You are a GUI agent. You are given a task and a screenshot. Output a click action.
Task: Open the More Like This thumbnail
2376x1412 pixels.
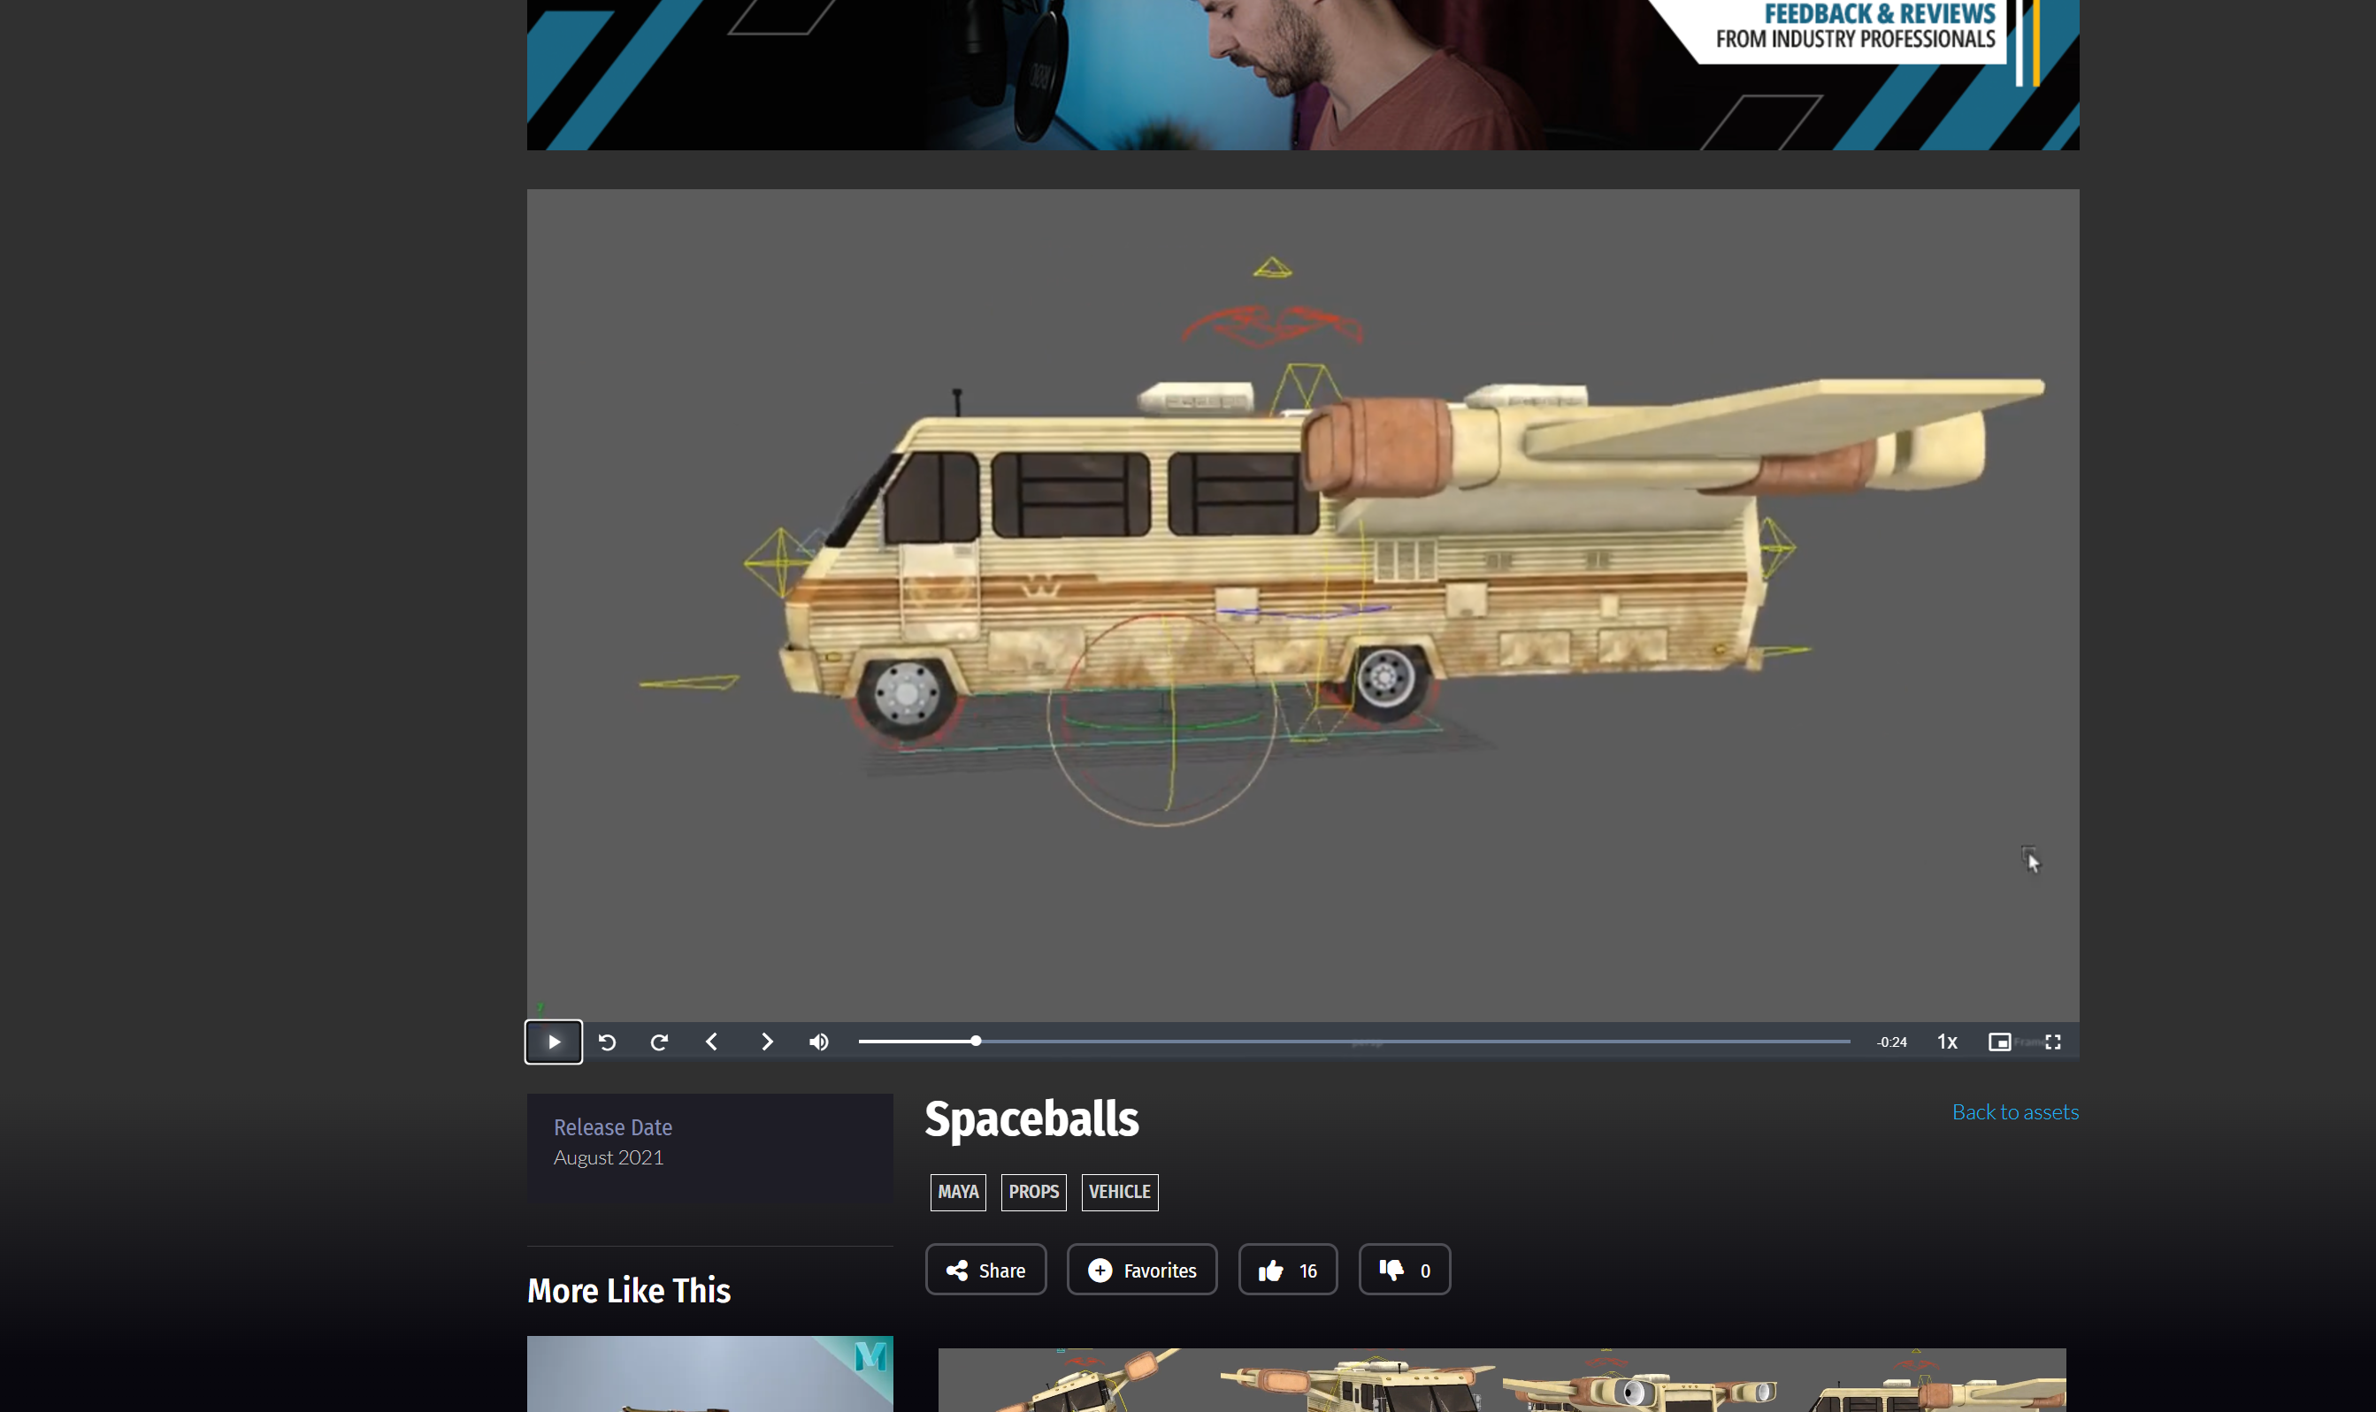coord(710,1374)
